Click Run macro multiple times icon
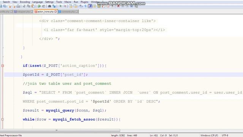Viewport: 243px width, 137px height. pyautogui.click(x=132, y=6)
